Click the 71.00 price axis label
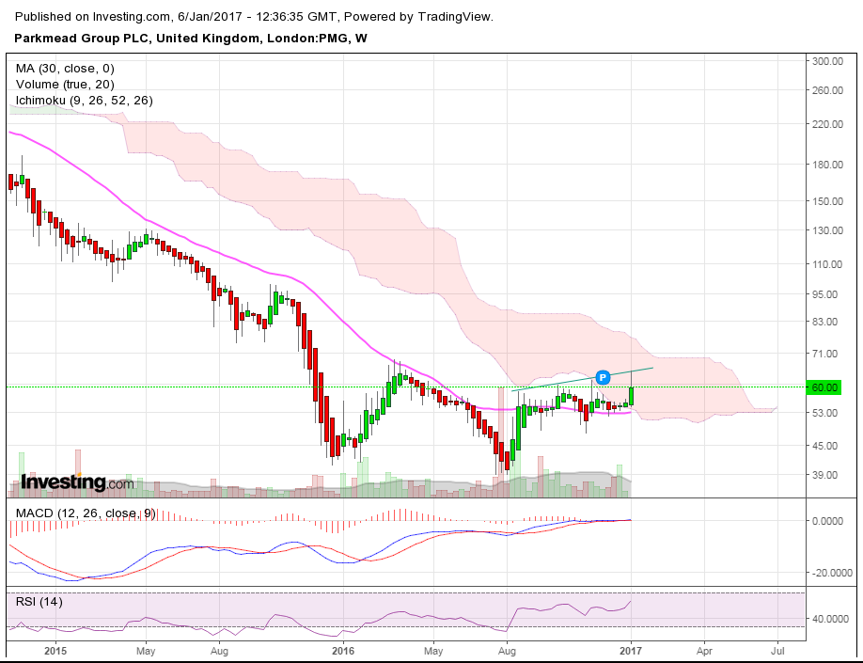 825,355
